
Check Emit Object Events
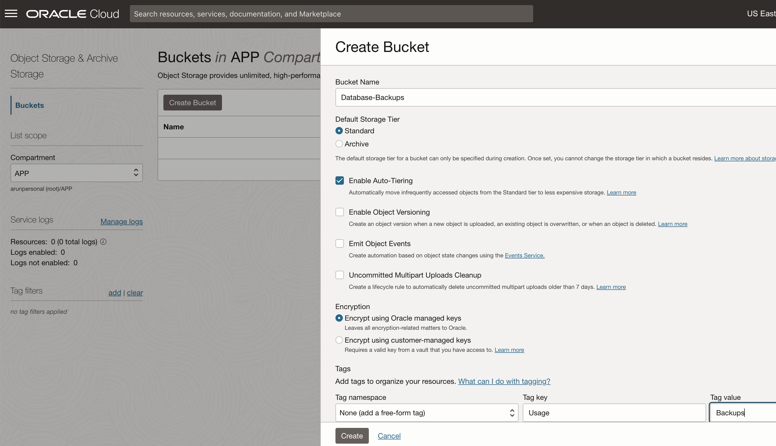coord(340,243)
